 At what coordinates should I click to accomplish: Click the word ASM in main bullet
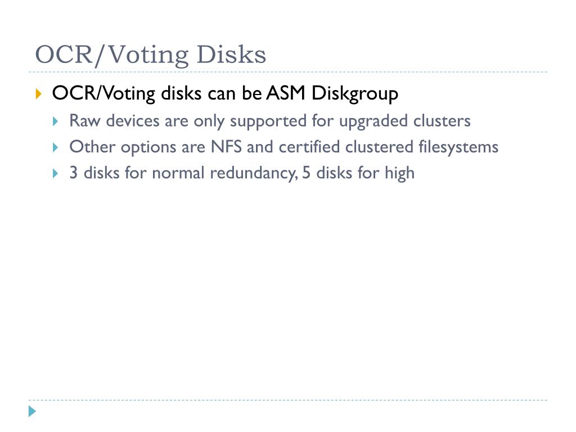coord(286,93)
